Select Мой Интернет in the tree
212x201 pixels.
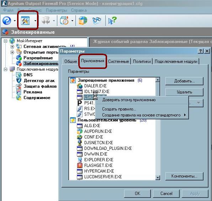pos(30,41)
